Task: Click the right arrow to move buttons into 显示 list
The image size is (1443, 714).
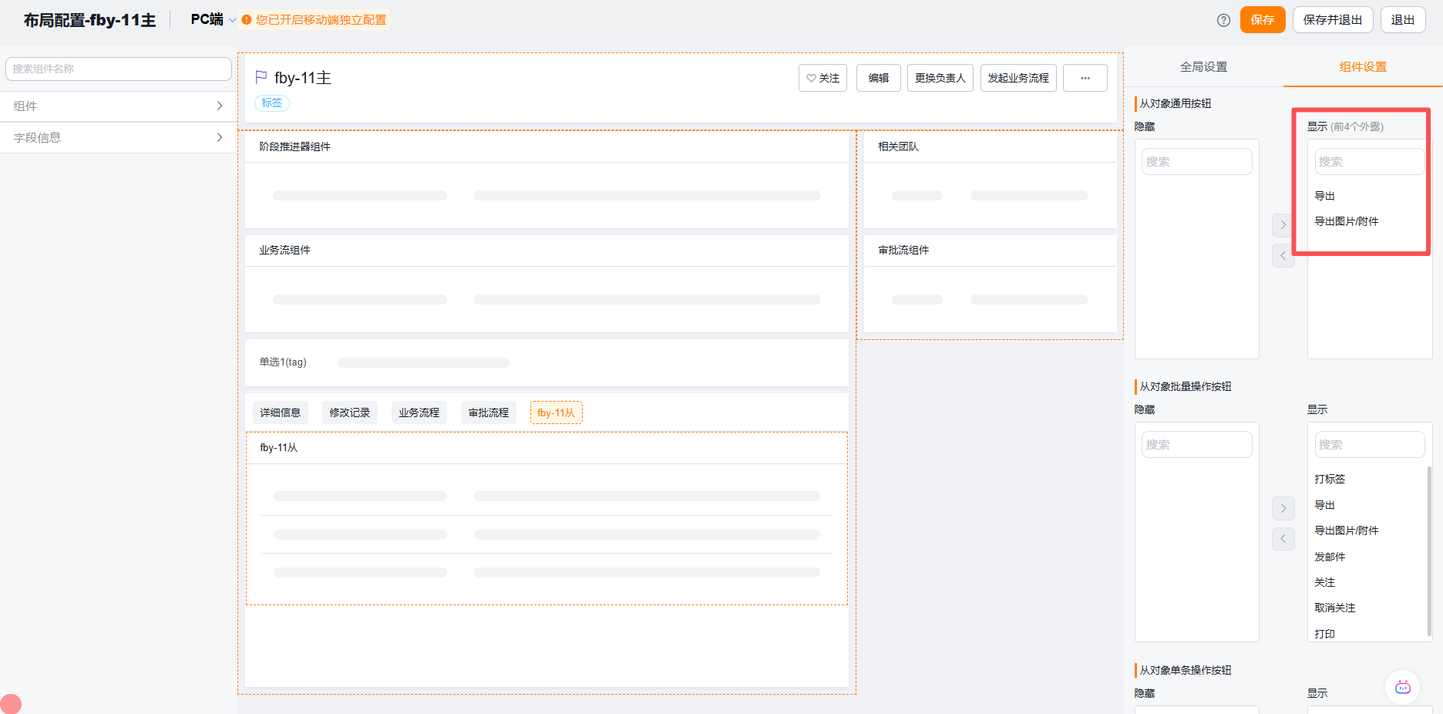Action: point(1283,225)
